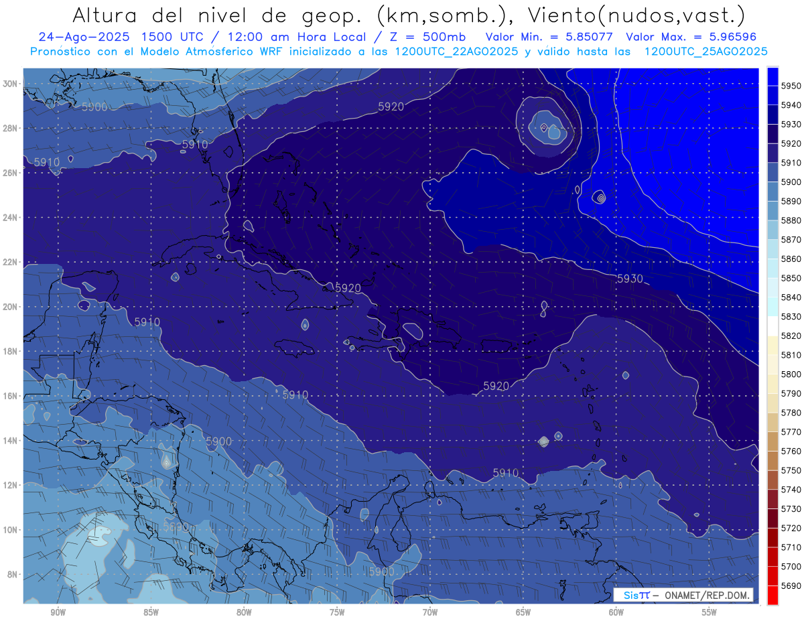Click the 20N latitude label
Screen dimensions: 804x621
tap(10, 307)
